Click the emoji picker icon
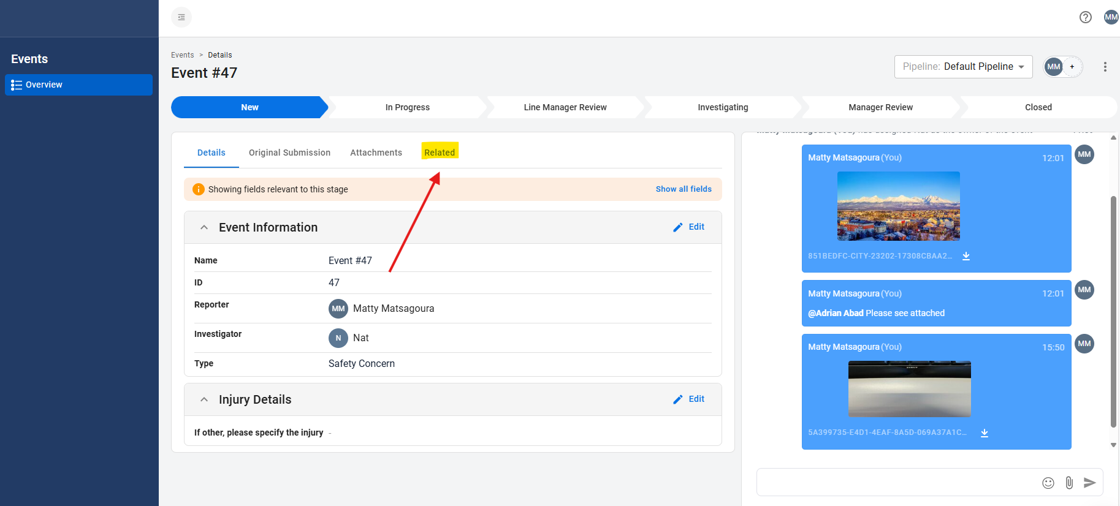The image size is (1120, 506). [1048, 483]
